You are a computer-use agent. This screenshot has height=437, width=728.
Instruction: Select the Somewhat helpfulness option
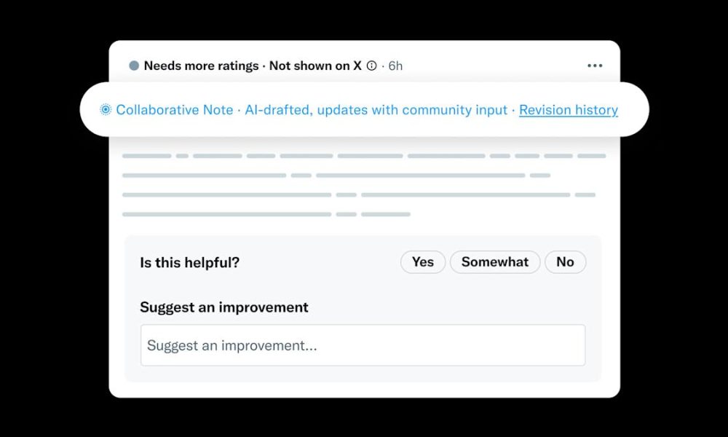495,262
